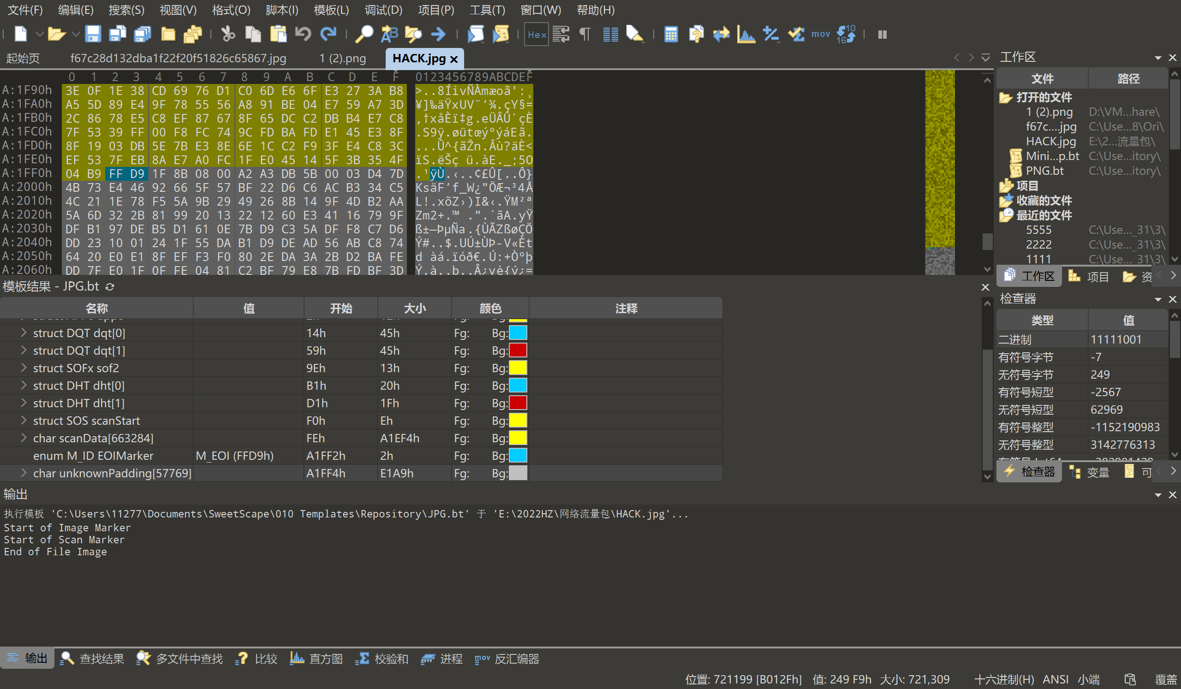This screenshot has width=1181, height=689.
Task: Click the Save As icon
Action: tap(117, 34)
